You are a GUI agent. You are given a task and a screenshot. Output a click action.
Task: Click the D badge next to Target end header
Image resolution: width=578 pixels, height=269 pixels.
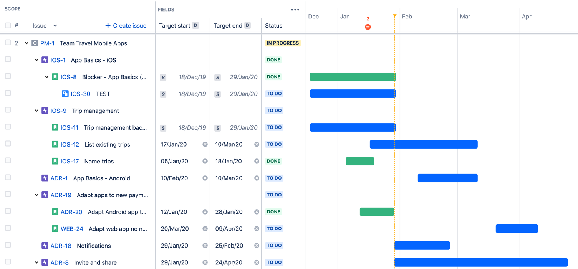point(248,26)
